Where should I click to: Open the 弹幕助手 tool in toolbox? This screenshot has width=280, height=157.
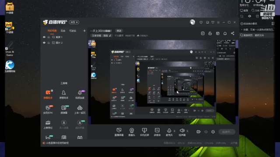(48, 95)
